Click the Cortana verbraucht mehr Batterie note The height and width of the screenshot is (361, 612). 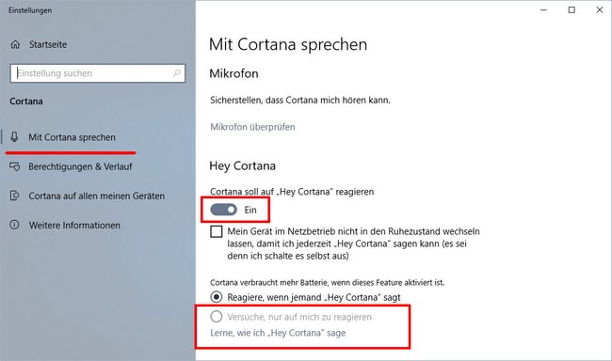pyautogui.click(x=327, y=282)
